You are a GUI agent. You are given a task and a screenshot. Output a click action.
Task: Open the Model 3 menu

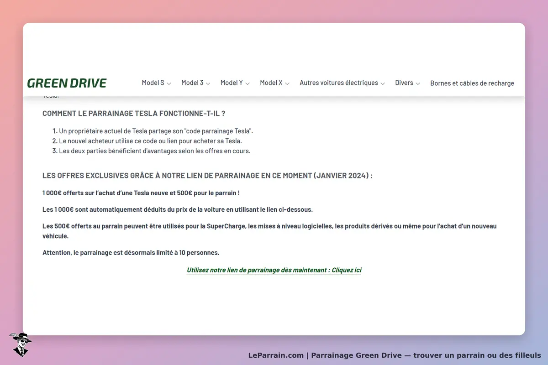192,83
